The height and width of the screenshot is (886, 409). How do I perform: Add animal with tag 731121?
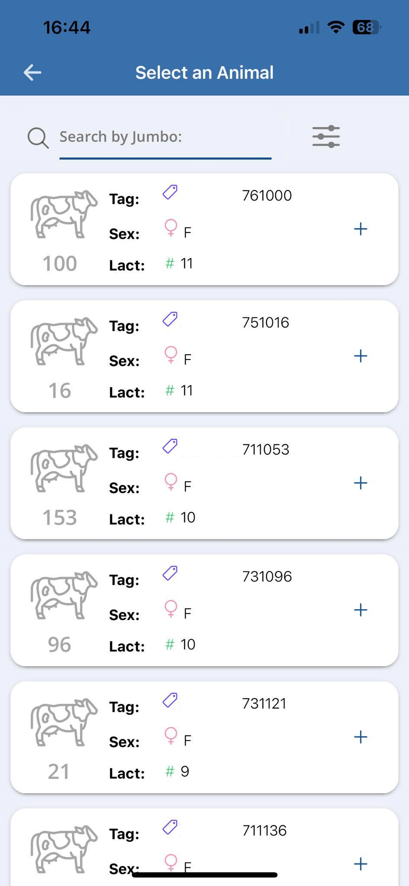tap(361, 737)
